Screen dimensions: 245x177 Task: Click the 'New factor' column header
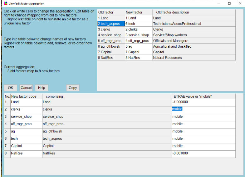[x=139, y=13]
